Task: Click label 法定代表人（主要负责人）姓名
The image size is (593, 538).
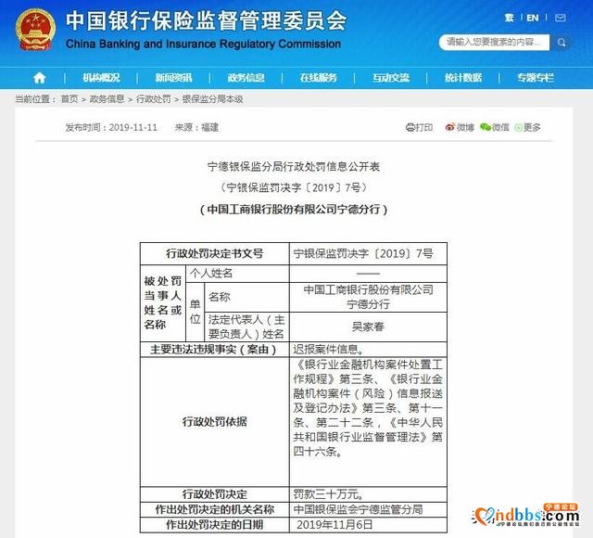Action: point(246,327)
